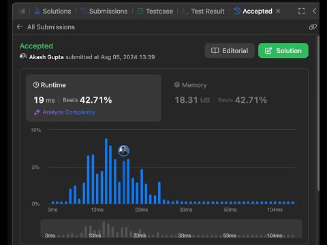Screen dimensions: 327x245
Task: Click the tallest bar in the runtime chart
Action: tap(106, 171)
